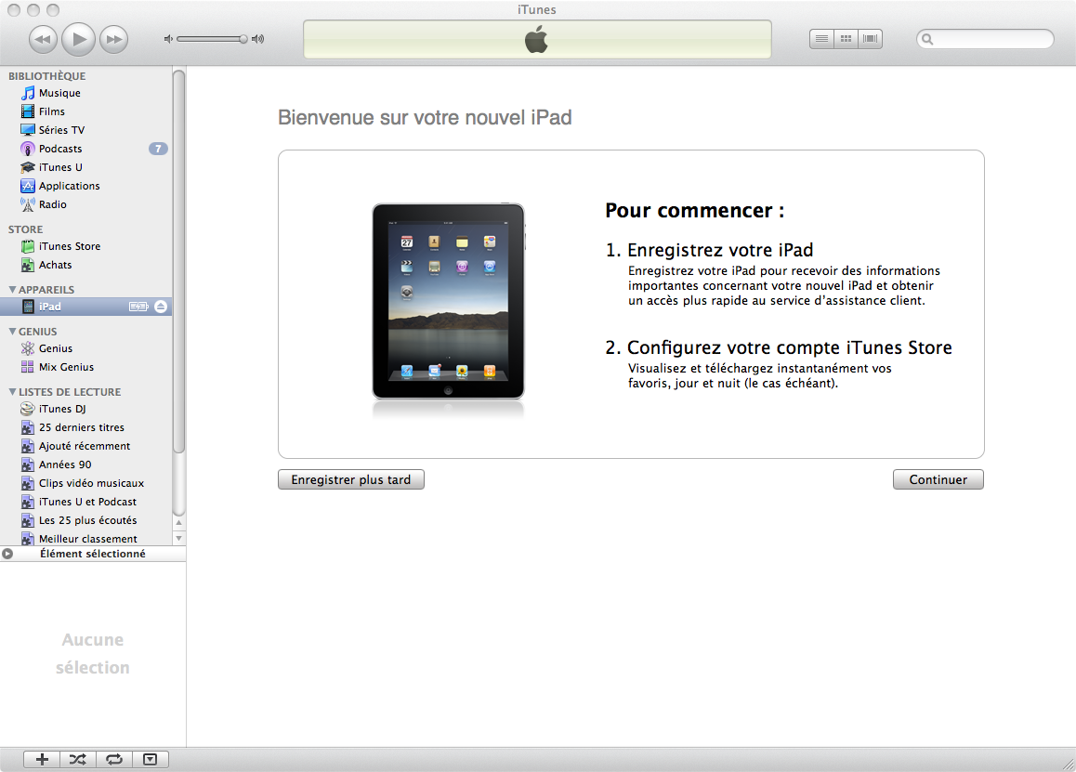Click the low volume speaker icon
The image size is (1076, 772).
coord(168,39)
